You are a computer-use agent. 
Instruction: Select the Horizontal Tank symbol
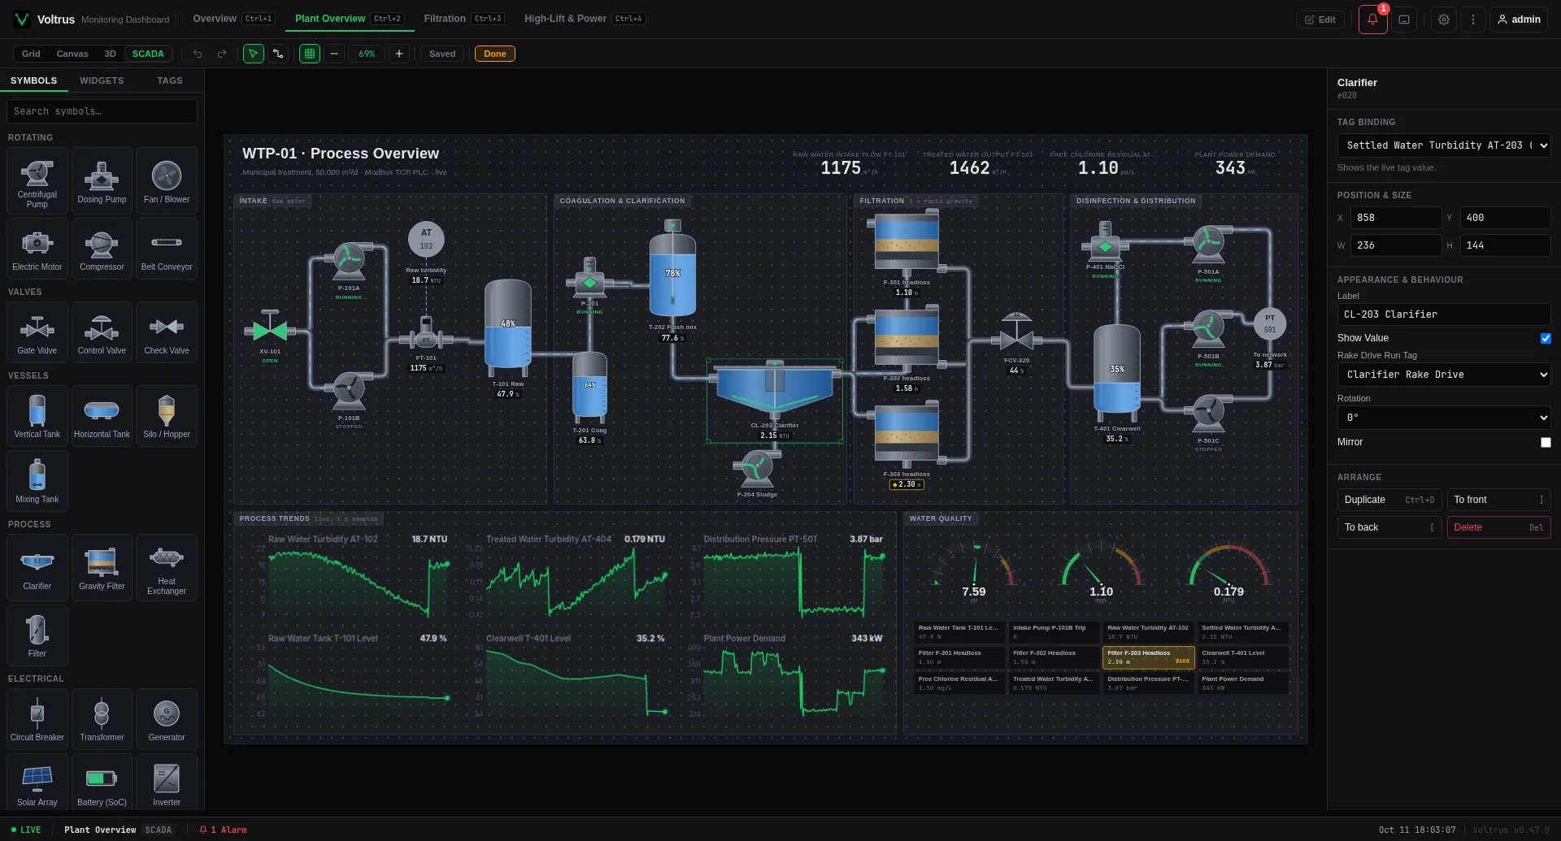tap(102, 416)
